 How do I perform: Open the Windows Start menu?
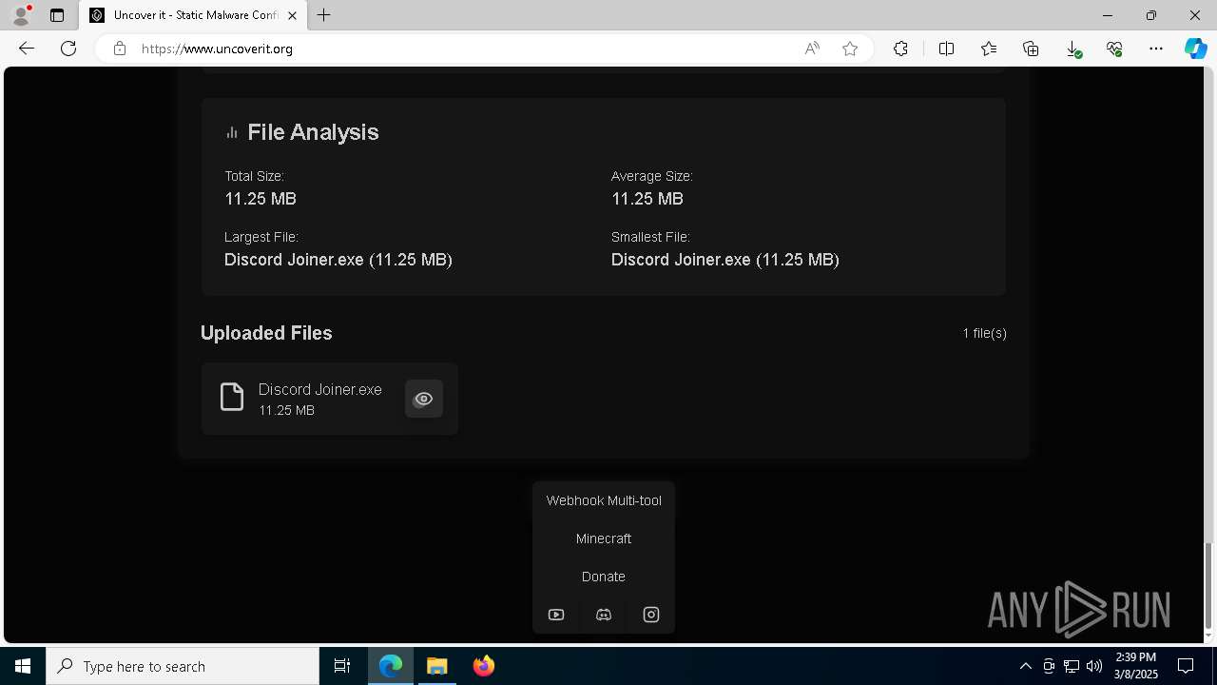point(23,666)
